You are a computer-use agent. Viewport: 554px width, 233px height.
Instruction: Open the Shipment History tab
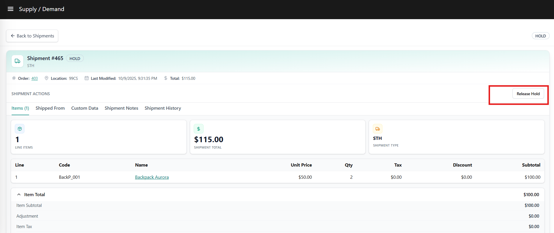(x=163, y=108)
